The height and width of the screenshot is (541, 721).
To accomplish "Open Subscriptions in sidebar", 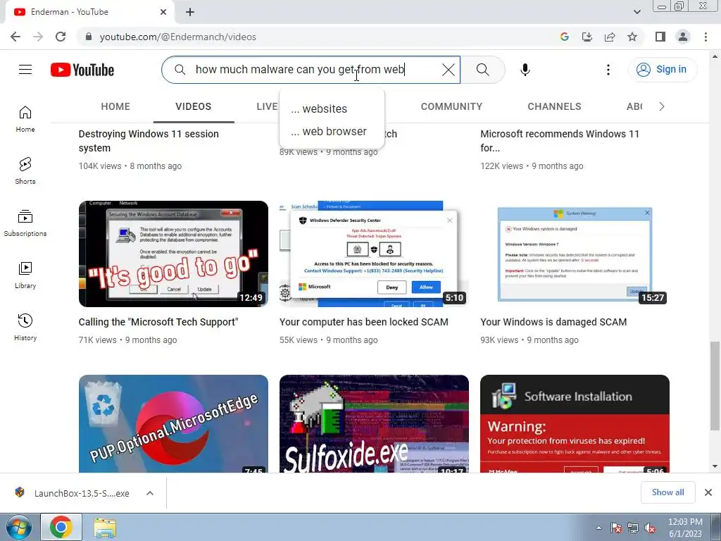I will (x=25, y=223).
